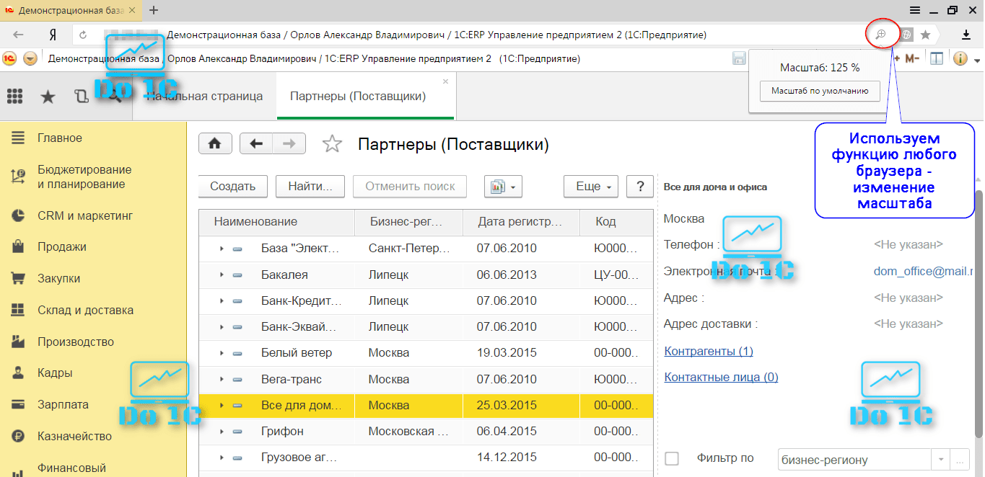
Task: Toggle the panel layout icon in 1C toolbar
Action: coord(937,58)
